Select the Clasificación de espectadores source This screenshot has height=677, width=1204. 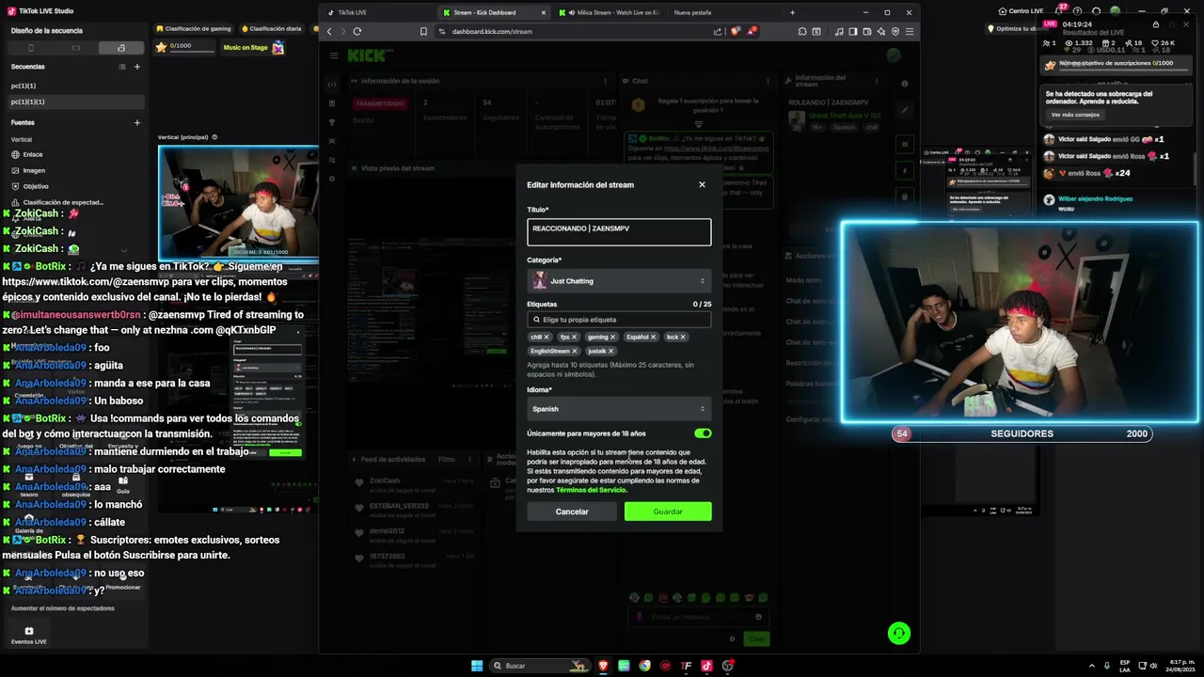click(x=75, y=202)
